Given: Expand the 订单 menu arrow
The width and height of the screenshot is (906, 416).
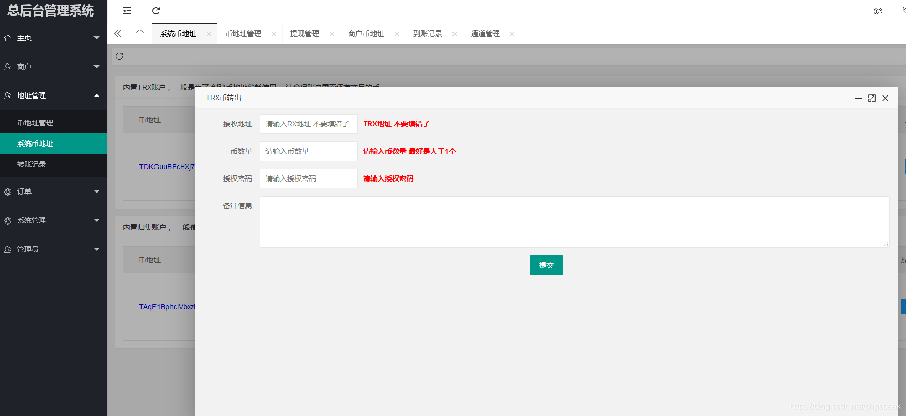Looking at the screenshot, I should pos(97,191).
